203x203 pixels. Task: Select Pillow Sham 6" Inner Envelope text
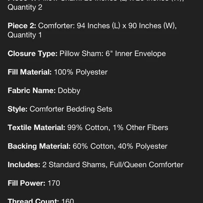(x=112, y=54)
